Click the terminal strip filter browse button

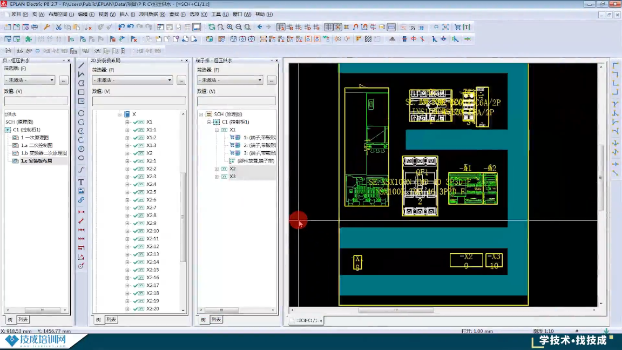(272, 80)
